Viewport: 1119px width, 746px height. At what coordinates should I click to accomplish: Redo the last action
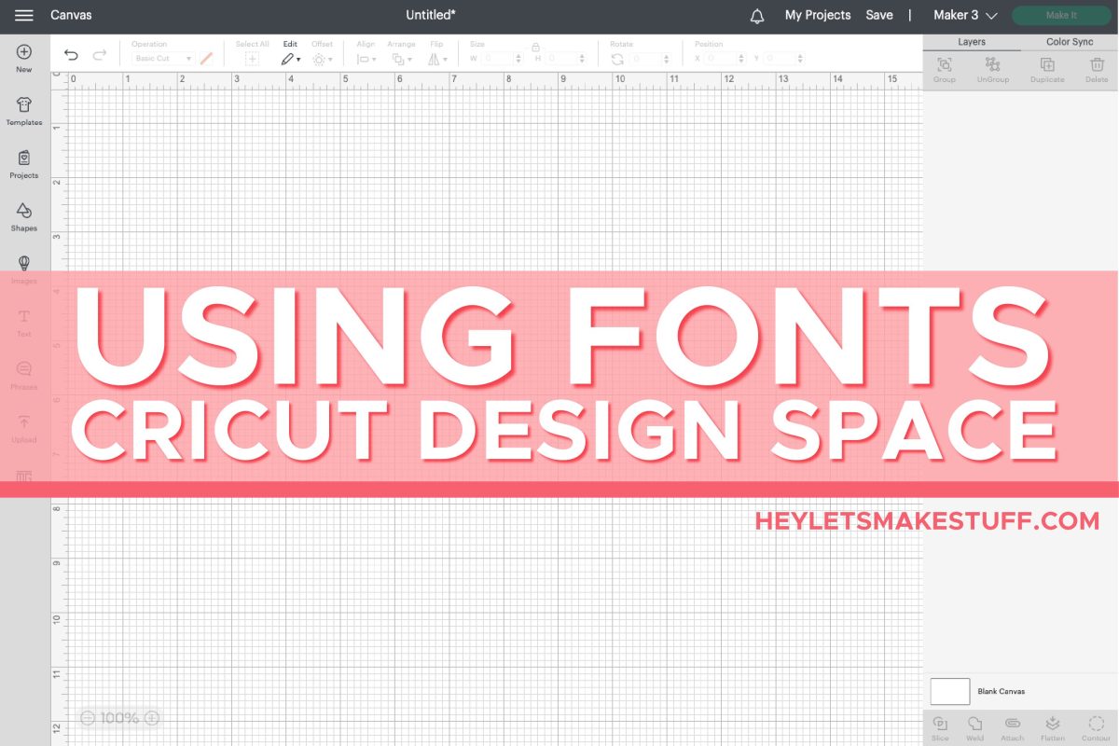point(100,57)
